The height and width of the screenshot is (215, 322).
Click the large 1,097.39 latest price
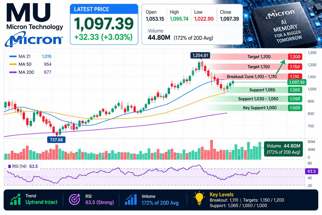click(104, 24)
